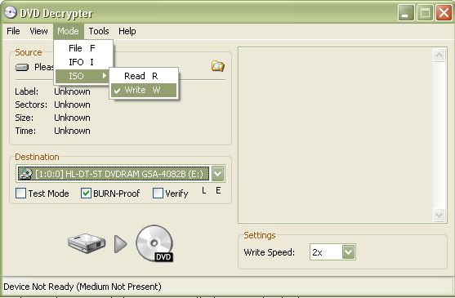Expand the Destination drive dropdown arrow
This screenshot has height=298, width=455.
217,174
